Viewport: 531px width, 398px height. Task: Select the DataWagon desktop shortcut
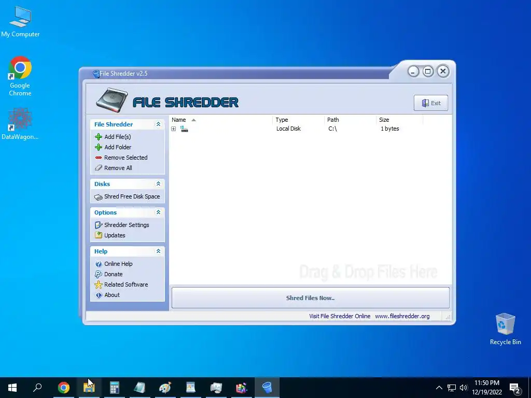click(x=20, y=124)
